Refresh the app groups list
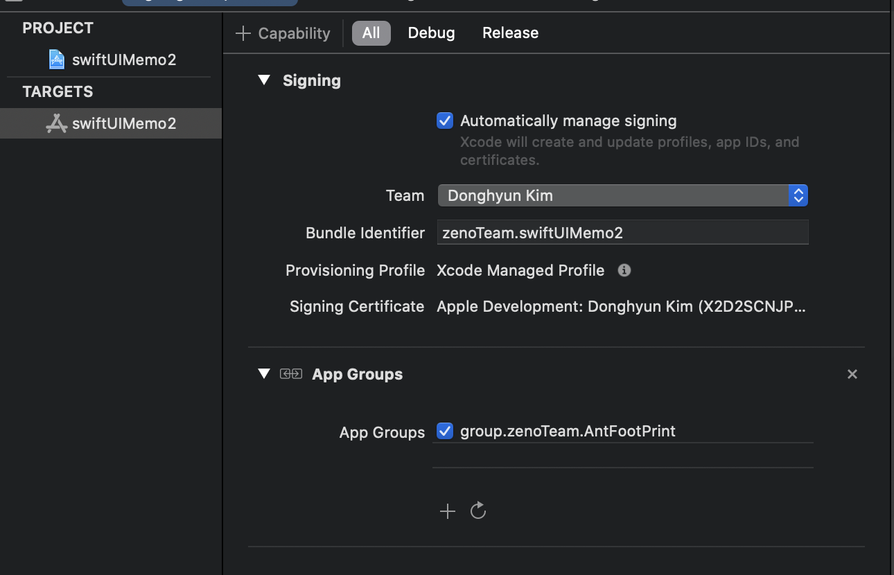The width and height of the screenshot is (894, 575). coord(478,511)
